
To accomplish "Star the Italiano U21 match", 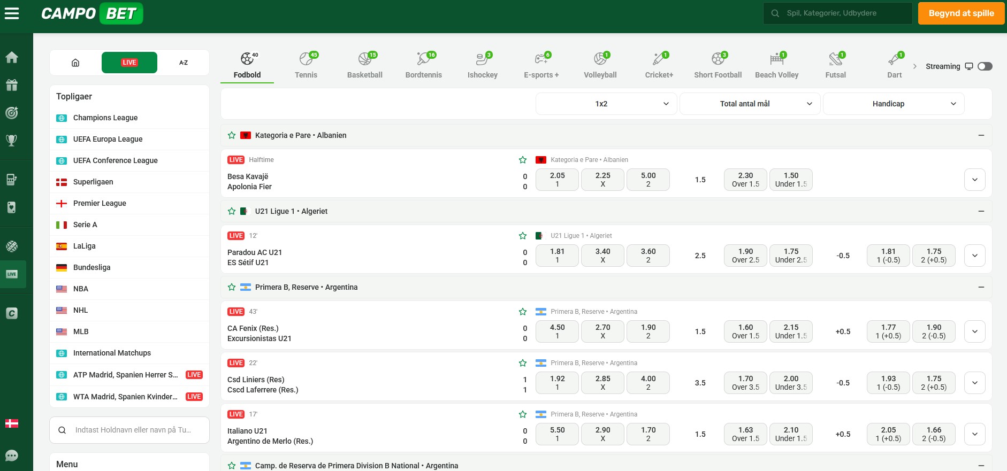I will [x=523, y=414].
